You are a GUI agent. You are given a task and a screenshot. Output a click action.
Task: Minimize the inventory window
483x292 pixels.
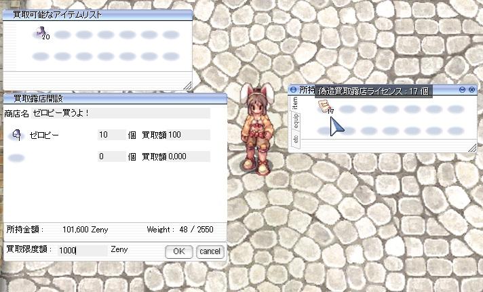point(462,89)
